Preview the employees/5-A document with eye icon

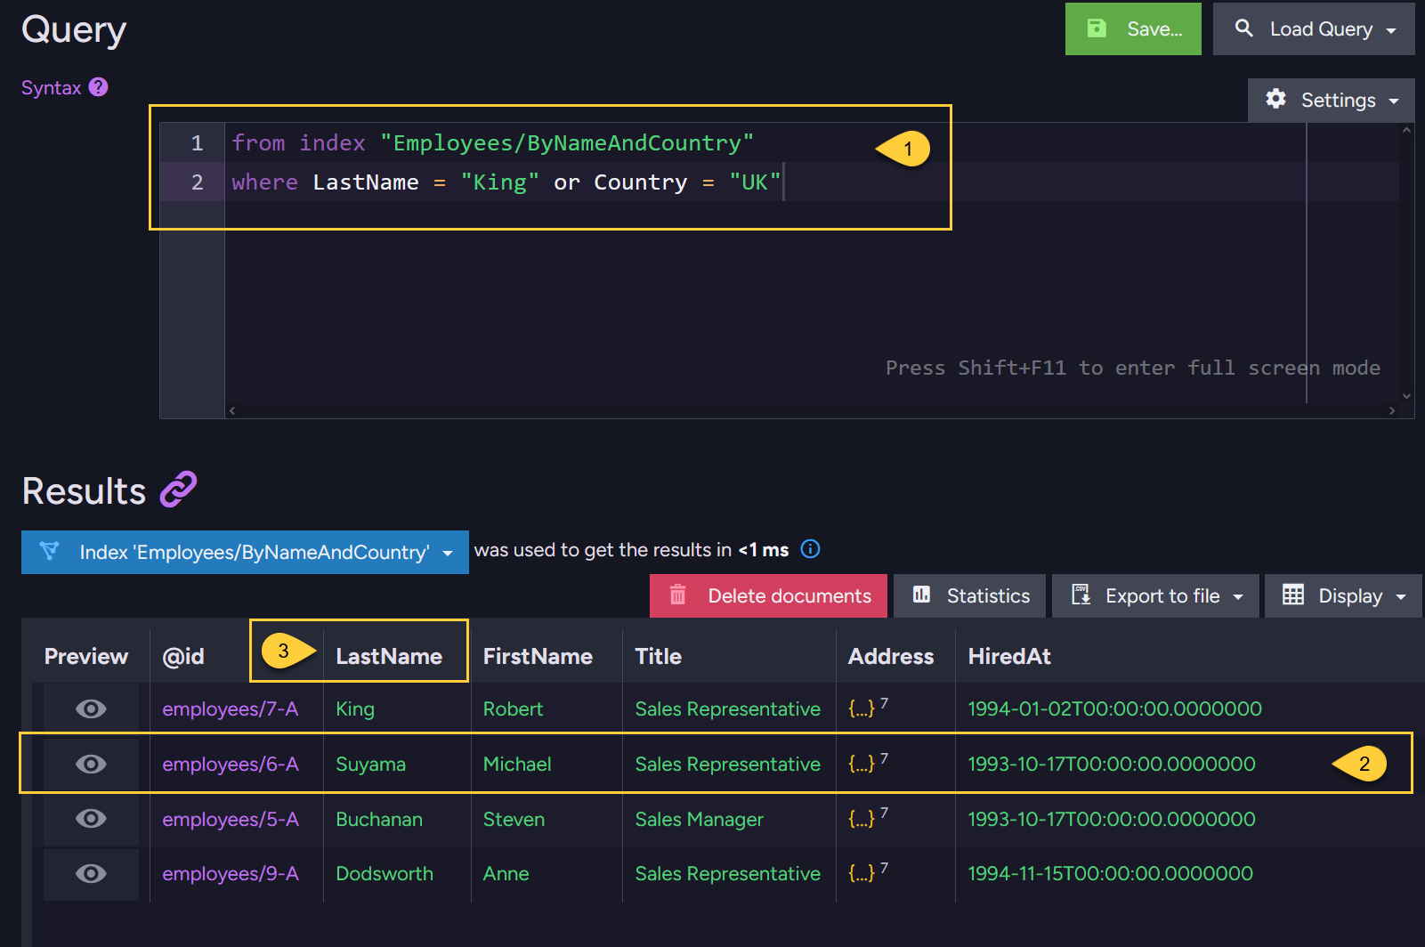(x=91, y=819)
